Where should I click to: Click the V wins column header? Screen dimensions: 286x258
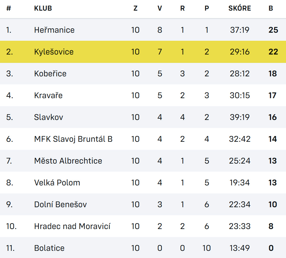[x=160, y=8]
